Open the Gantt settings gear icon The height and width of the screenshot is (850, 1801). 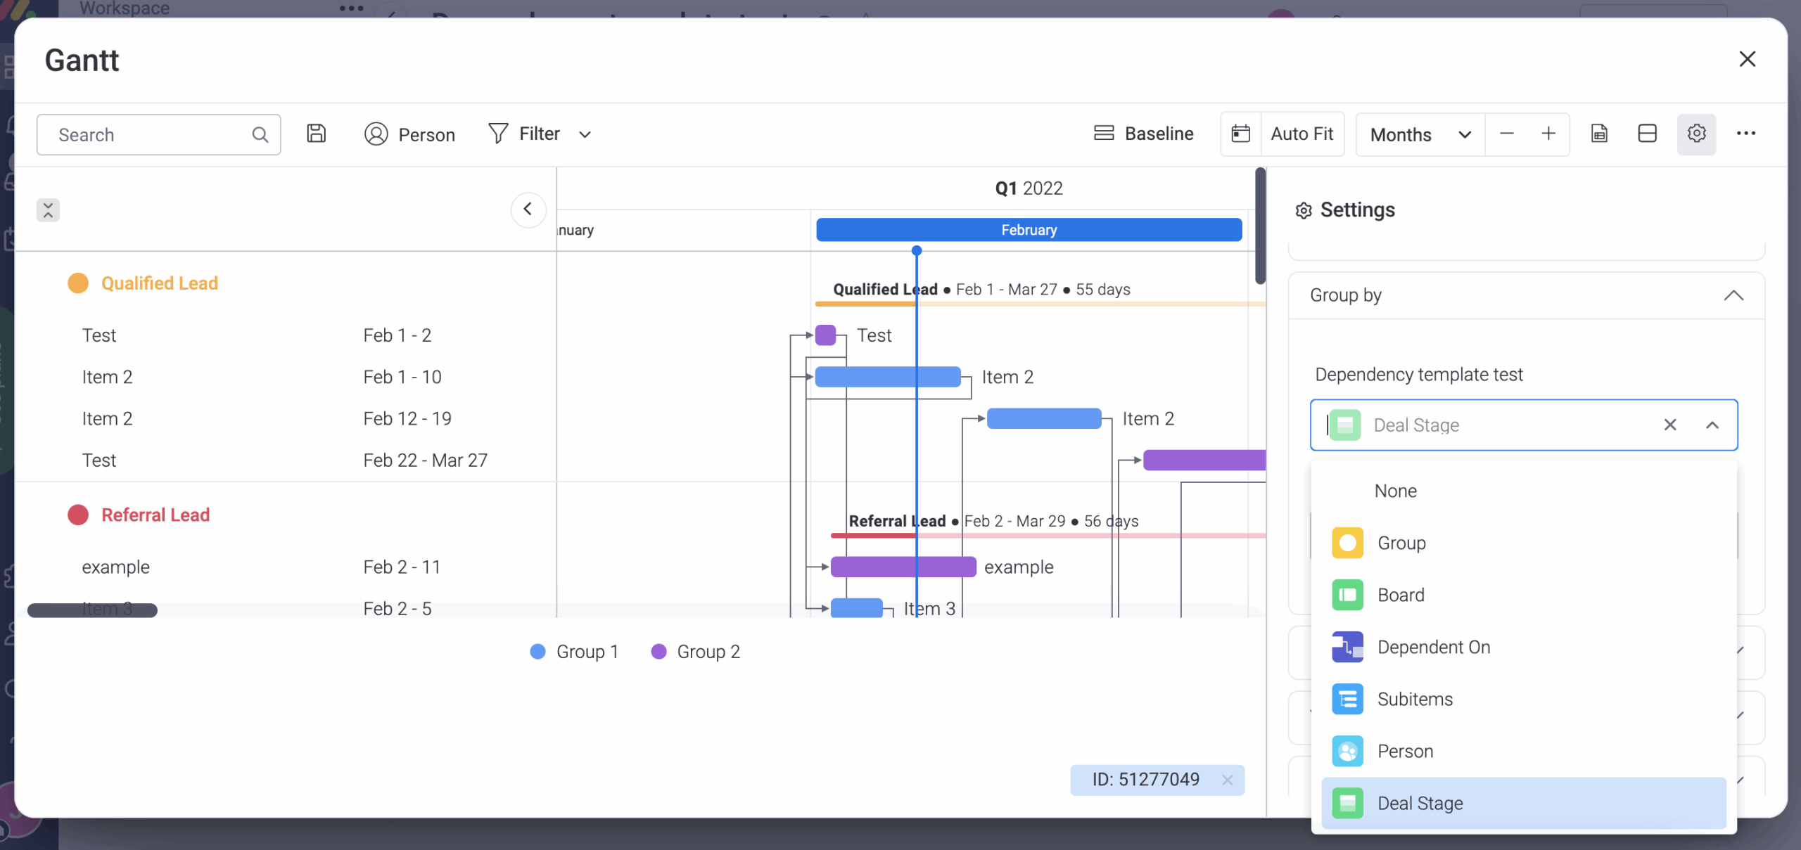point(1696,134)
